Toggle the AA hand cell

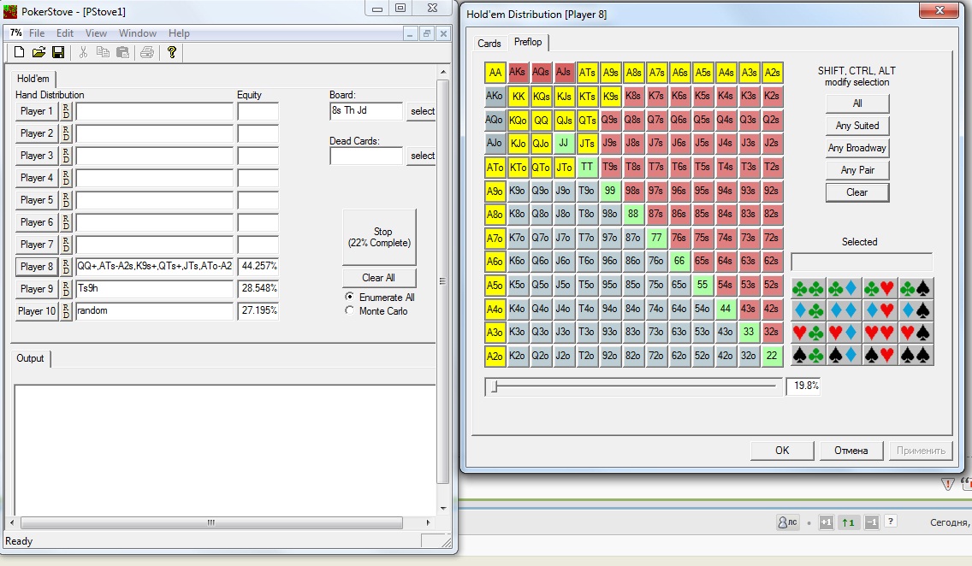495,73
